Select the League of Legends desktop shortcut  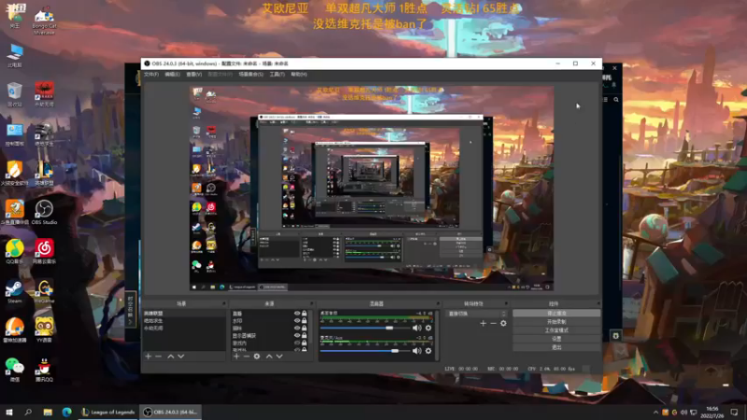[x=44, y=173]
